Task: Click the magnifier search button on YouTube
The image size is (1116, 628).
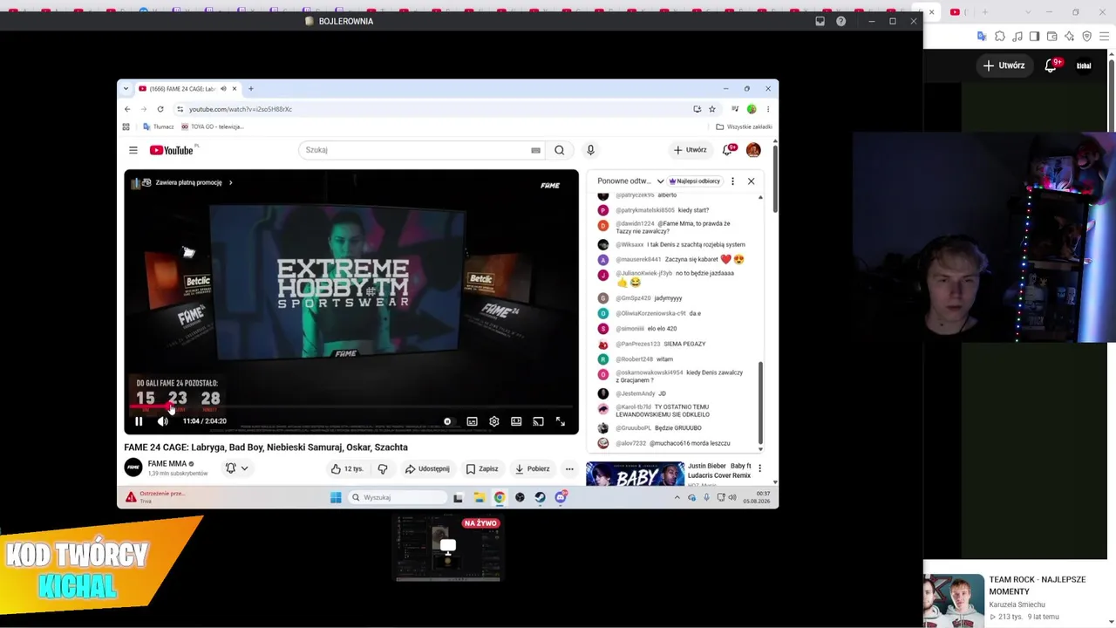Action: pos(560,150)
